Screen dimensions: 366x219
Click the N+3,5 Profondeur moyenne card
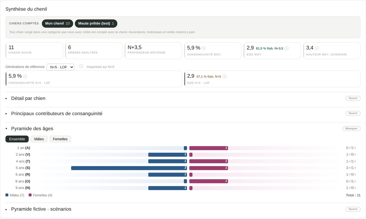[x=153, y=51]
